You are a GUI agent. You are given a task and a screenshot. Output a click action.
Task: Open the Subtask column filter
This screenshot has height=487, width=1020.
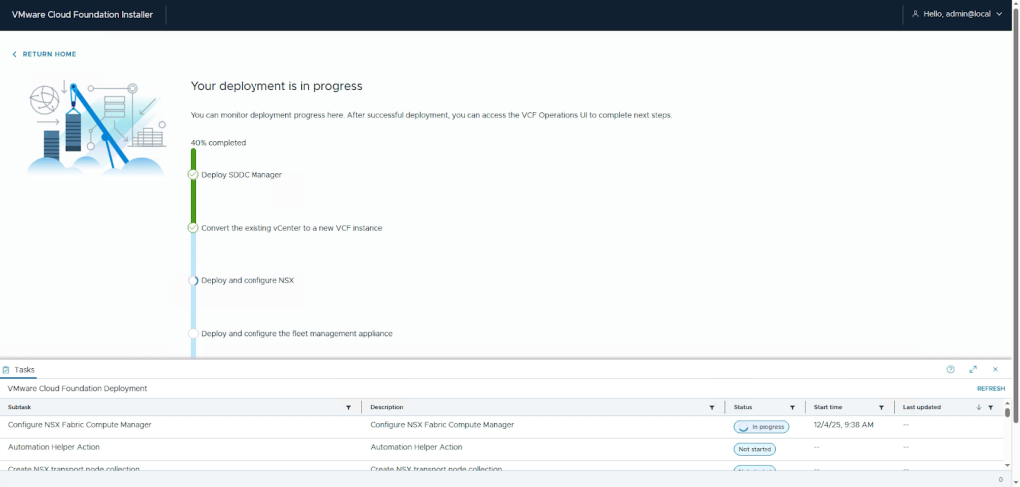tap(348, 408)
